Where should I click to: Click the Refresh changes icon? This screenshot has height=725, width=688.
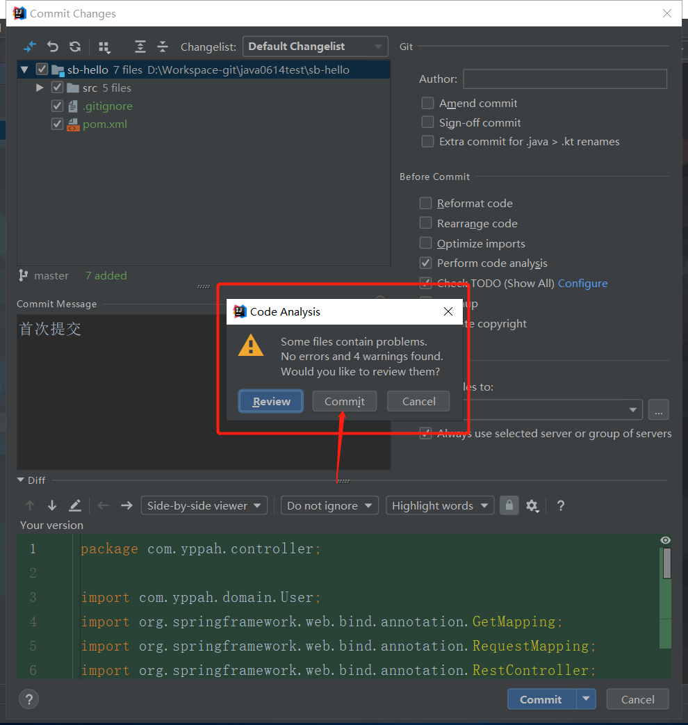tap(75, 47)
